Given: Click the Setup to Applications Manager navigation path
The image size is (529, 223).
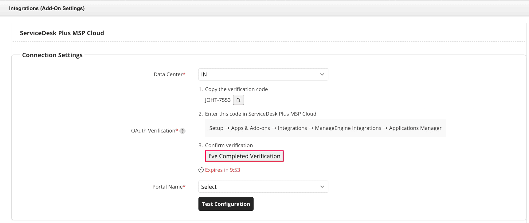Looking at the screenshot, I should point(325,128).
